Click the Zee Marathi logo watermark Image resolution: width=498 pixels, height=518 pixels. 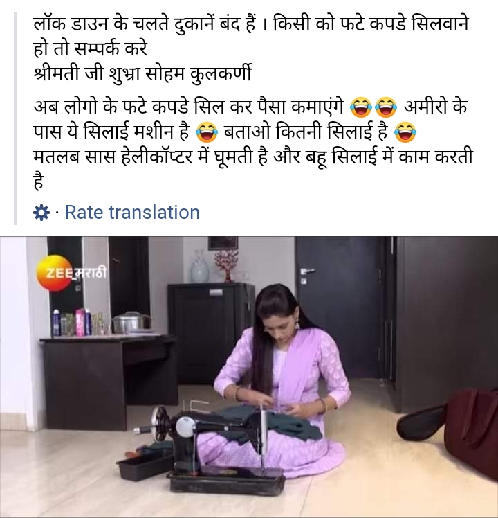pyautogui.click(x=71, y=273)
